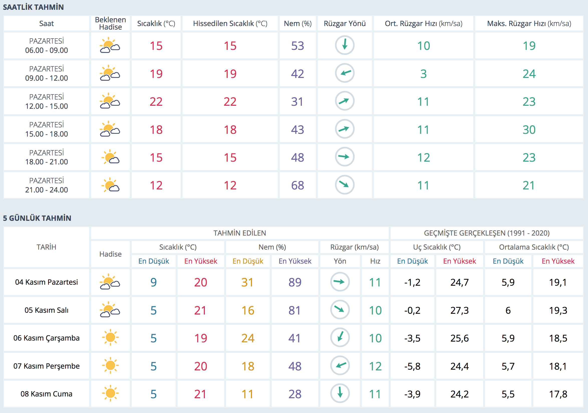Click the Rüzgar Yönü column header
Screen dimensions: 588x413
point(344,24)
